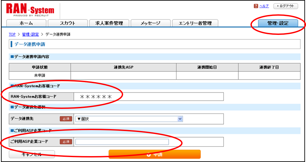Click the データ連携申請 page heading
Screen dimensions: 306x162
pos(30,44)
